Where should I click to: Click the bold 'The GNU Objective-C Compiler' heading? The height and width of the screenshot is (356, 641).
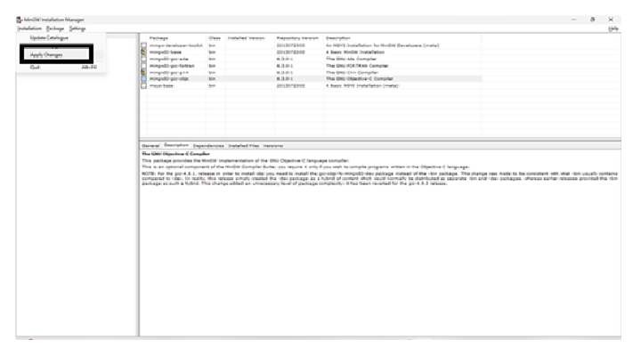(175, 154)
